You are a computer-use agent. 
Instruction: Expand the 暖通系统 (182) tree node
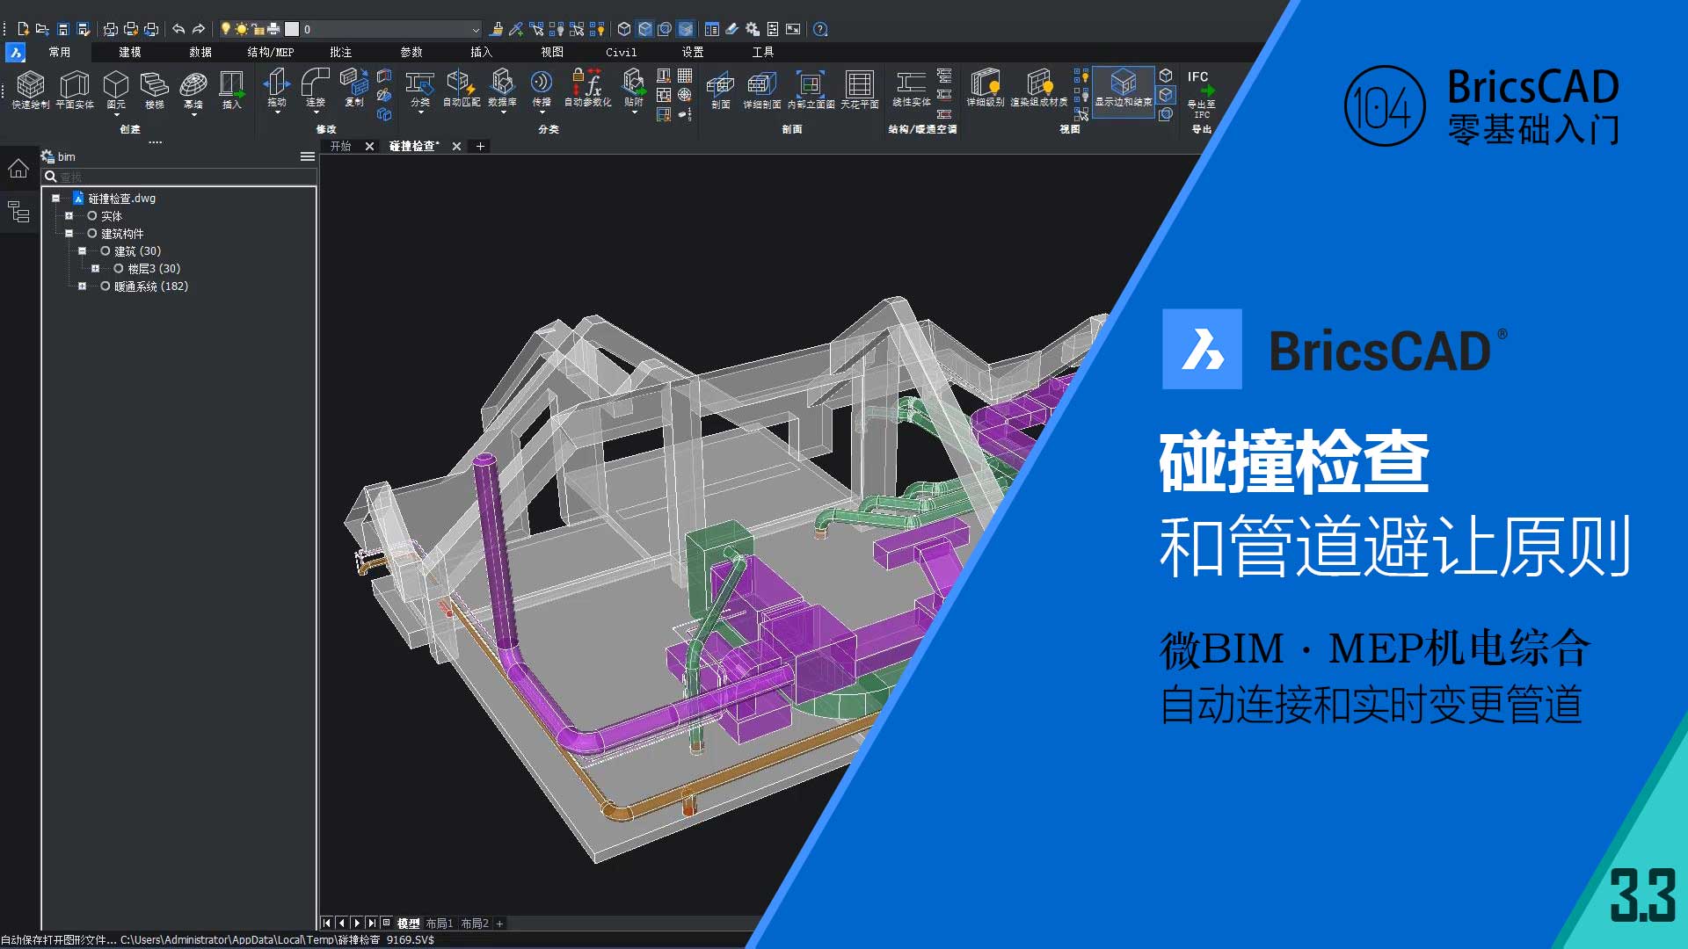coord(82,286)
